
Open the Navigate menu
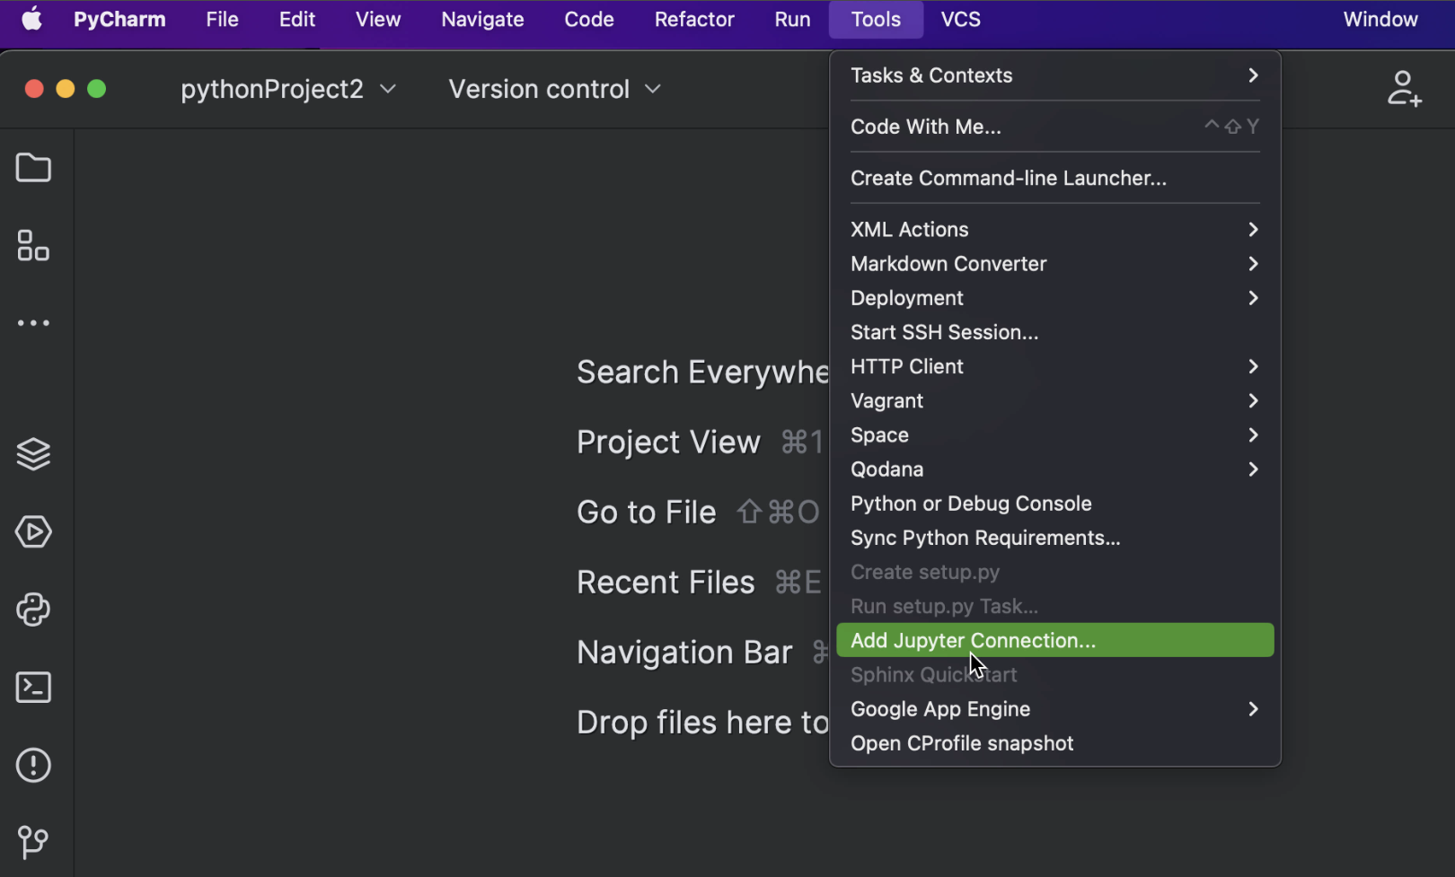(x=481, y=19)
